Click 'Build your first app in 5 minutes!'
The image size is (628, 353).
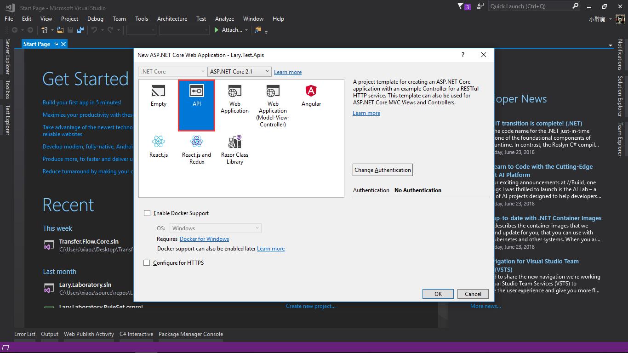pos(82,102)
